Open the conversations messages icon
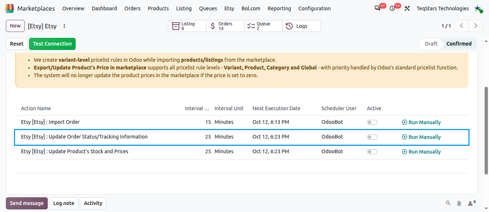Screen dimensions: 489x212 pyautogui.click(x=378, y=8)
